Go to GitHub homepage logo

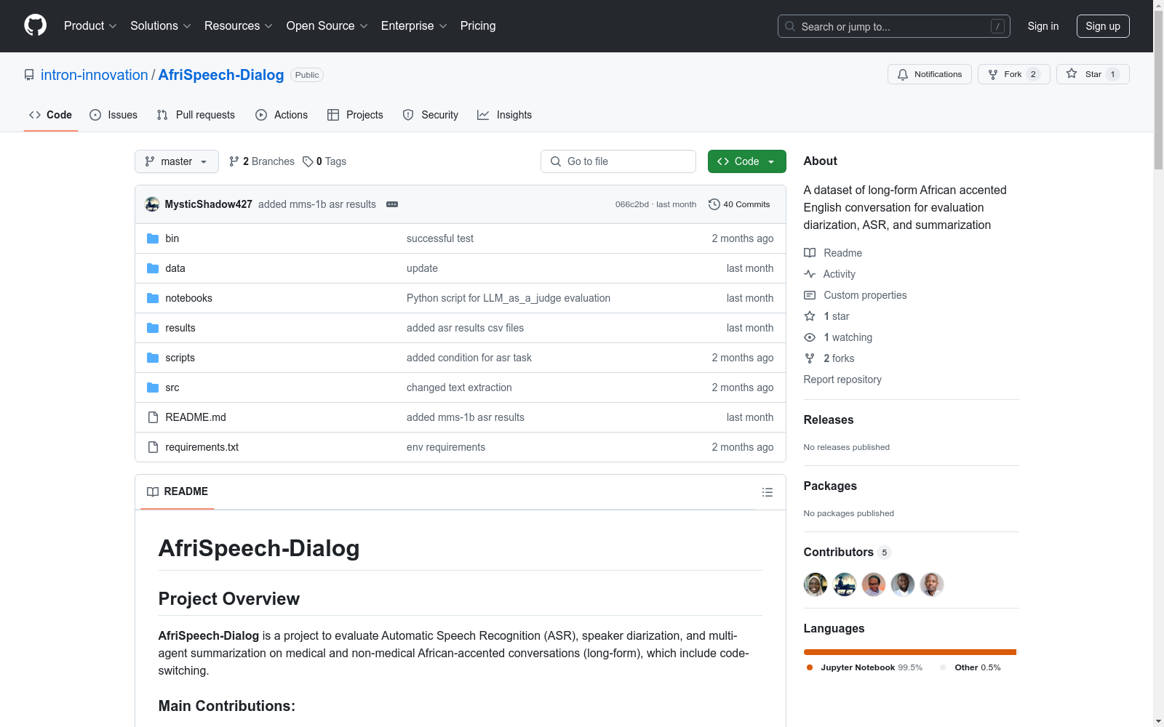point(35,25)
